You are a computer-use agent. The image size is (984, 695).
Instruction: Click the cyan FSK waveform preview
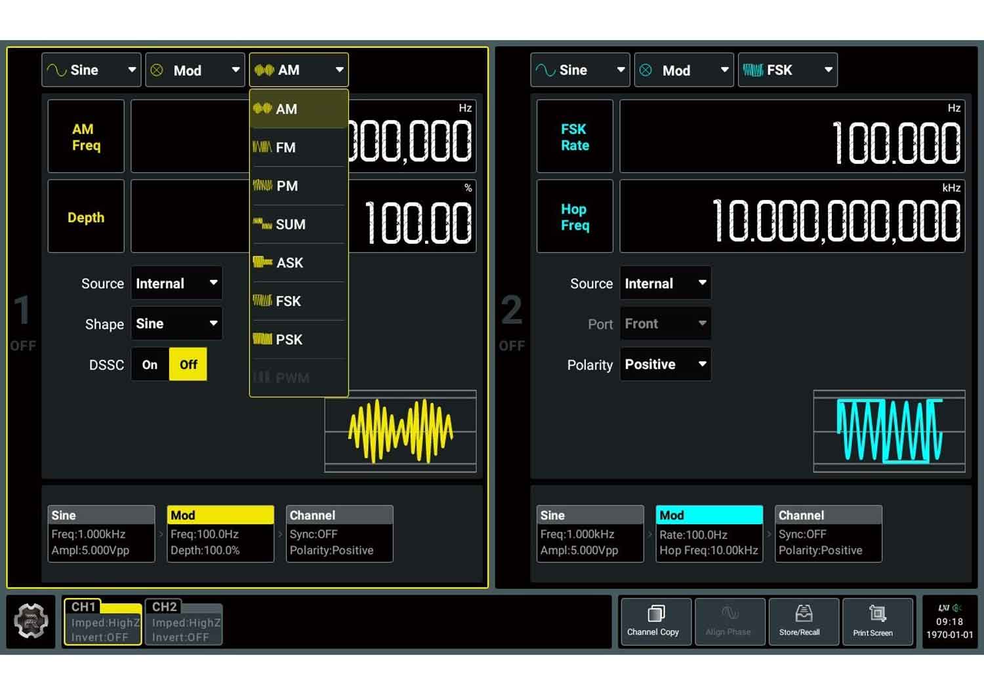(x=890, y=431)
